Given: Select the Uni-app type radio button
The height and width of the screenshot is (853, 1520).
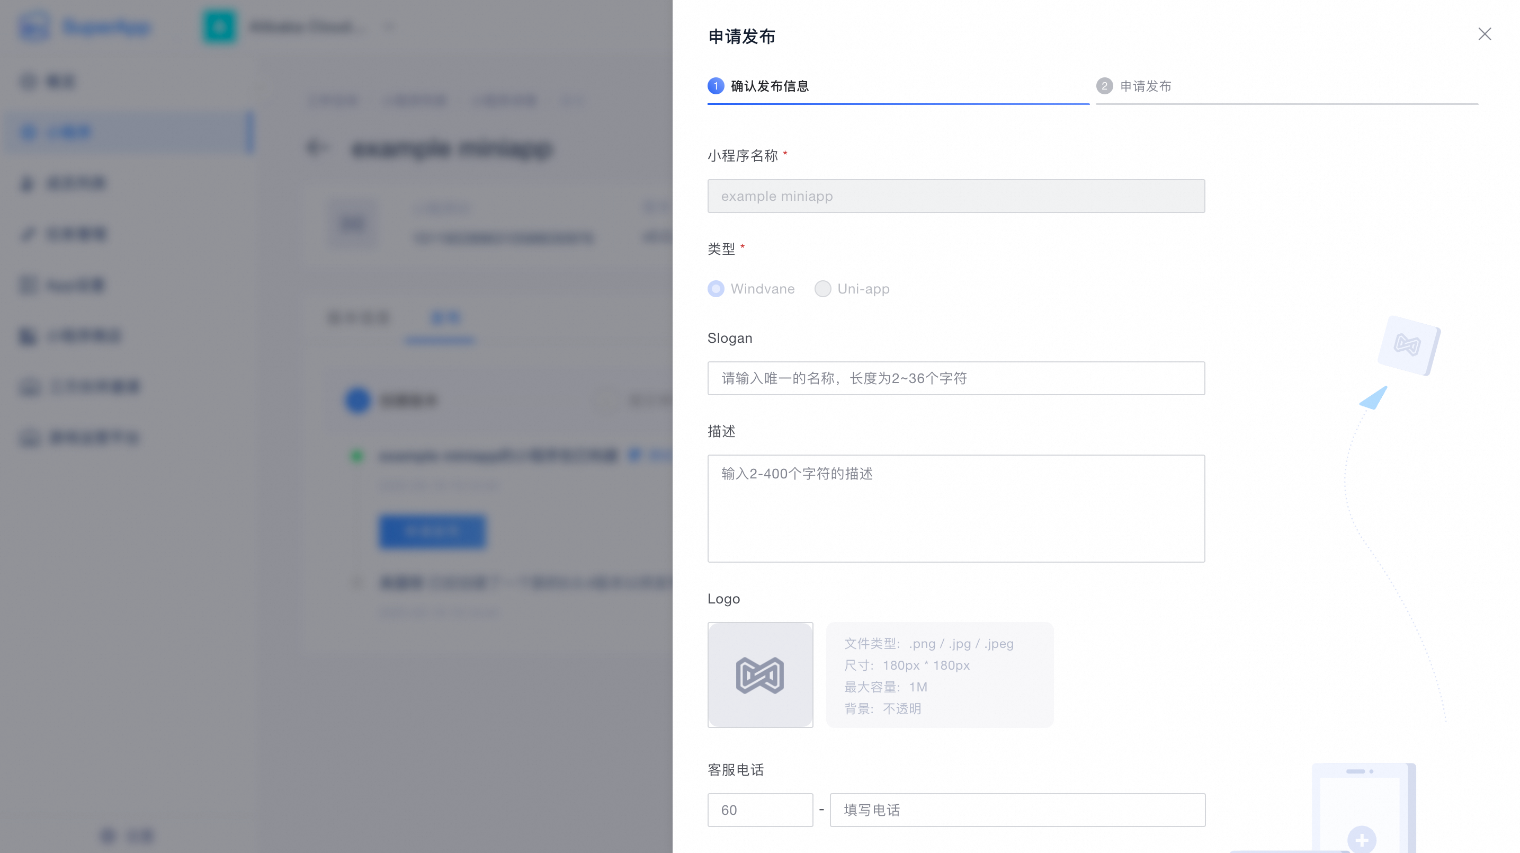Looking at the screenshot, I should [822, 289].
